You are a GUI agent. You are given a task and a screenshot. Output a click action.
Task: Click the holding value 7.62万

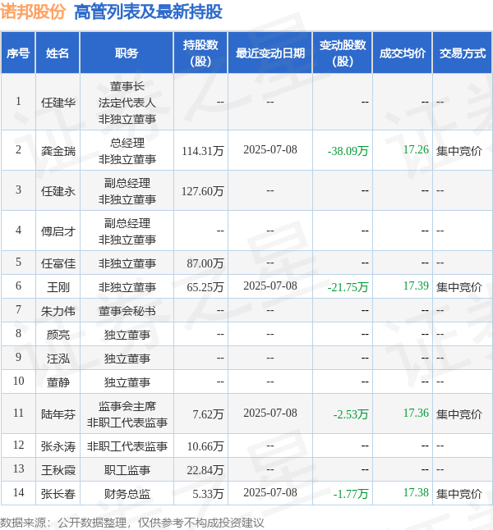pyautogui.click(x=208, y=414)
